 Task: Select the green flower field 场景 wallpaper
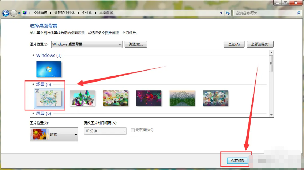click(182, 98)
